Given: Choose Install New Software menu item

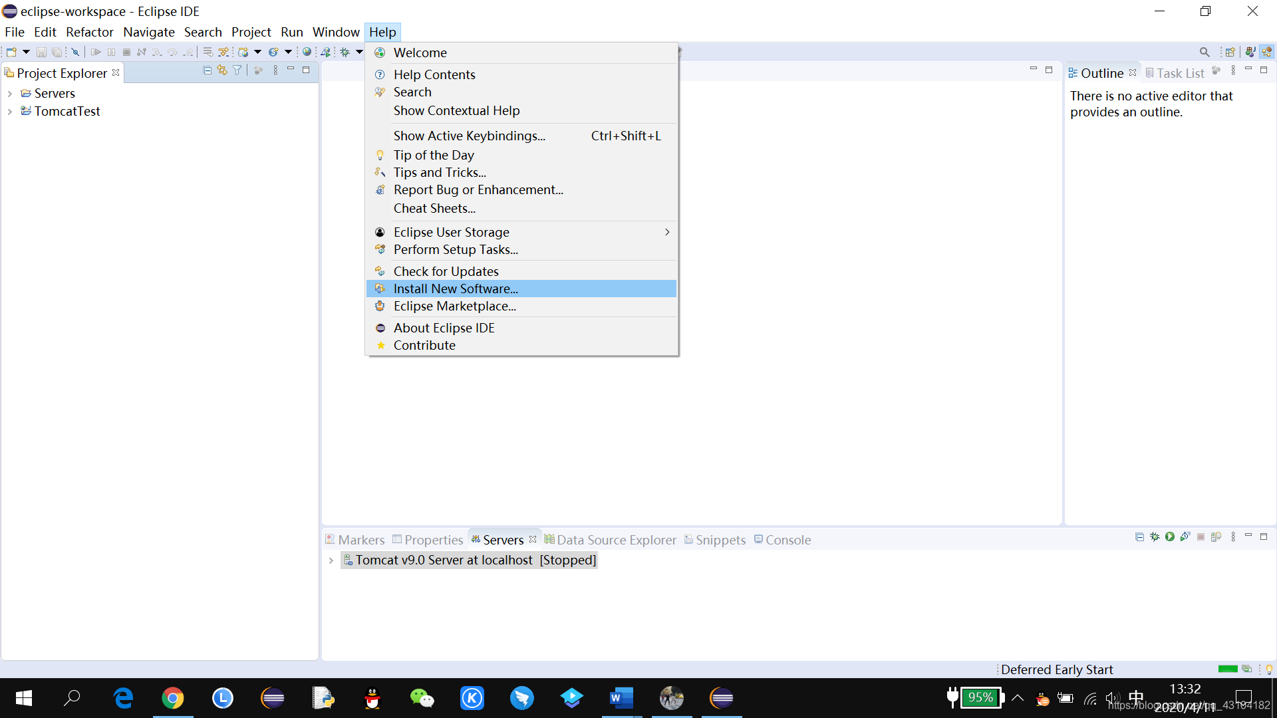Looking at the screenshot, I should [x=521, y=289].
